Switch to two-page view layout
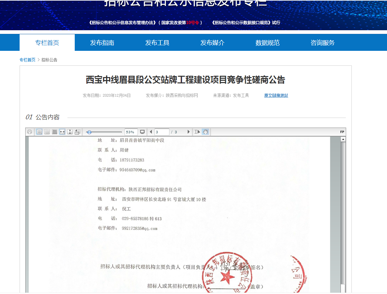This screenshot has width=387, height=294. (47, 132)
